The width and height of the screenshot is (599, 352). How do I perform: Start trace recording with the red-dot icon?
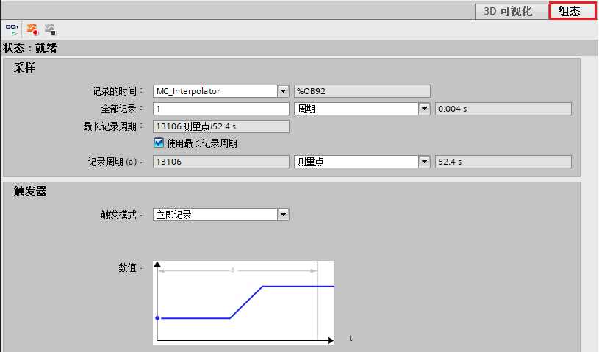(x=32, y=29)
